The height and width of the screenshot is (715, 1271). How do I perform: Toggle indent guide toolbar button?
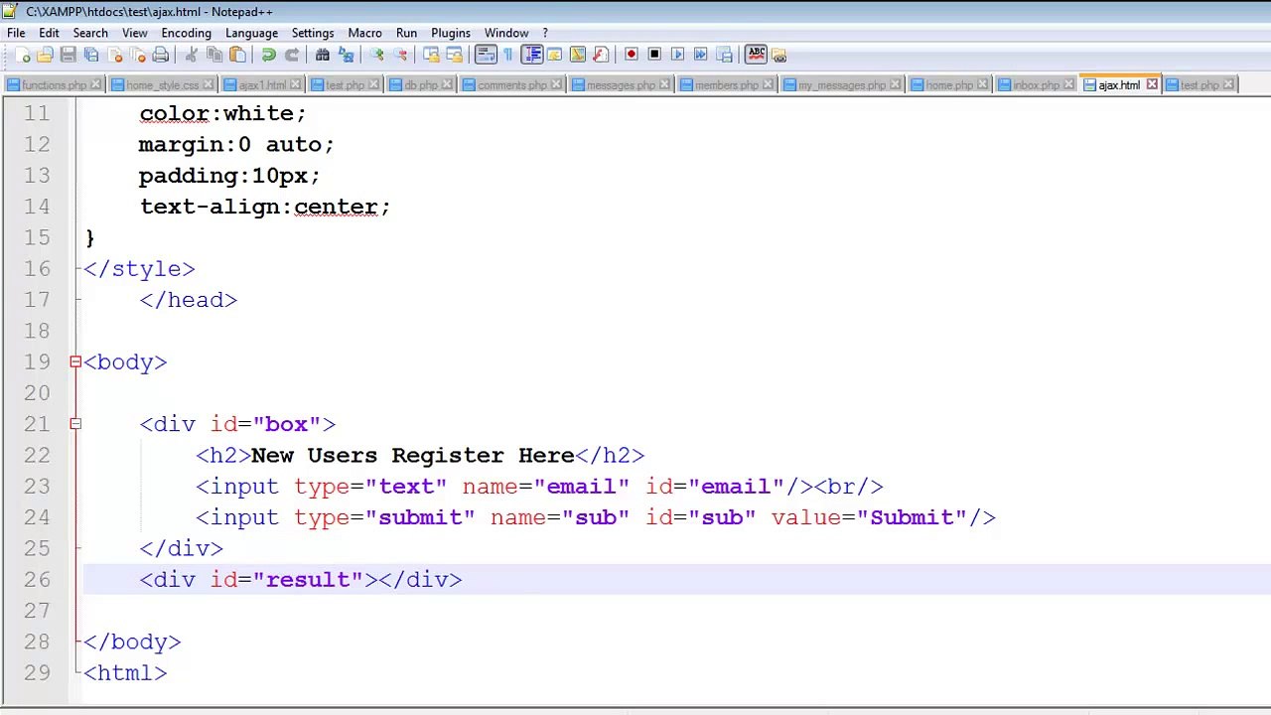click(x=532, y=55)
